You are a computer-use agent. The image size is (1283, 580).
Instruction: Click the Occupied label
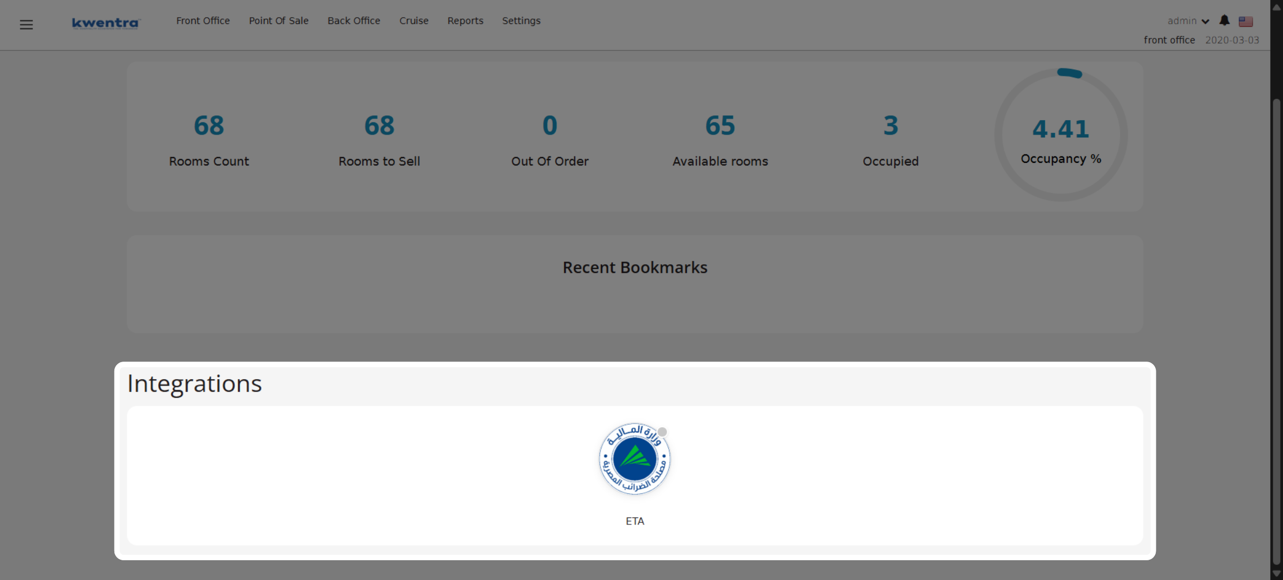tap(891, 161)
